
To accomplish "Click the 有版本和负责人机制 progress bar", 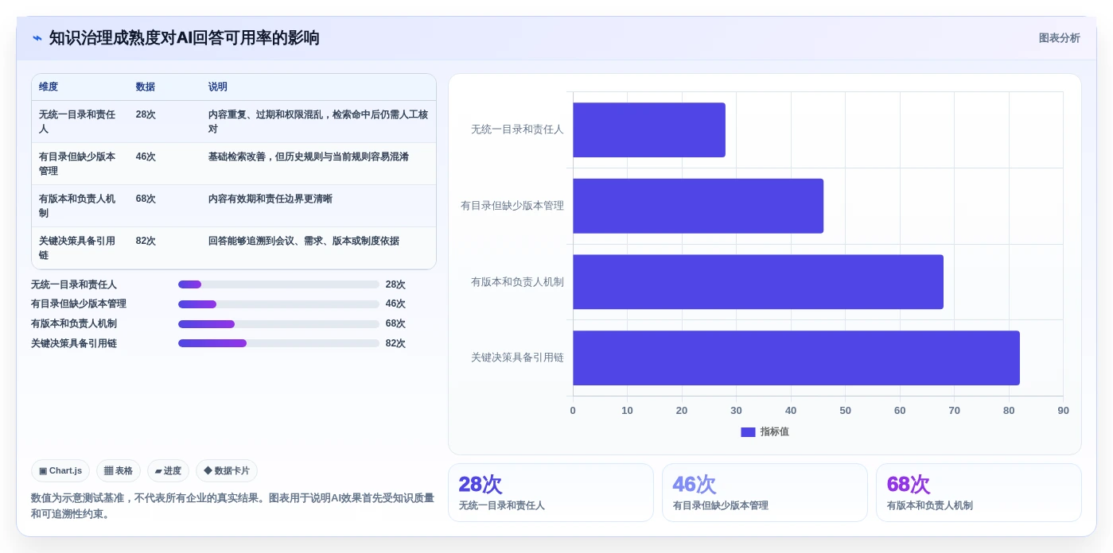I will (278, 324).
